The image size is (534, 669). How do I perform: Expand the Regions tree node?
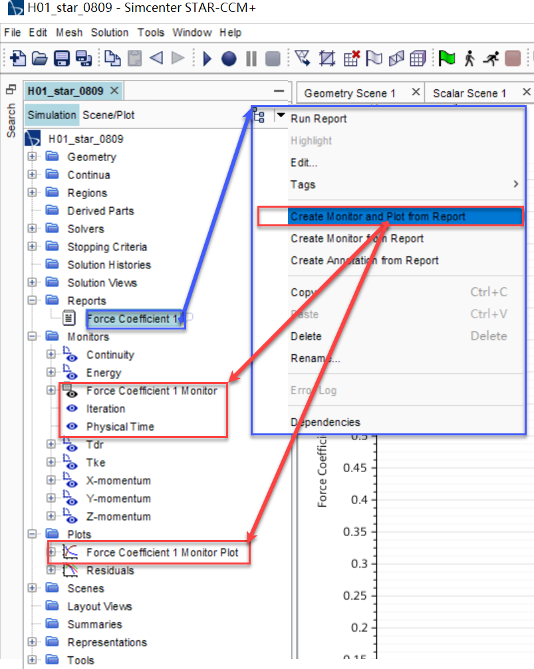click(32, 192)
